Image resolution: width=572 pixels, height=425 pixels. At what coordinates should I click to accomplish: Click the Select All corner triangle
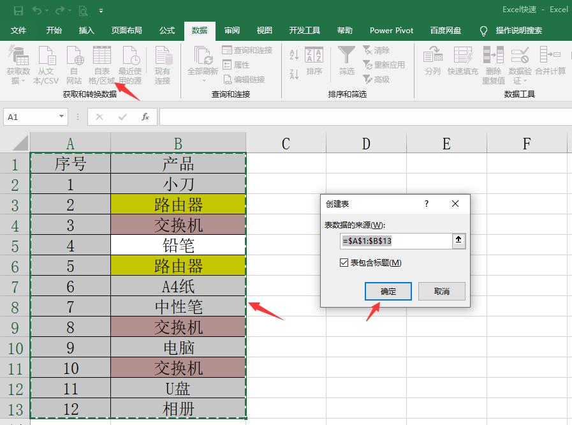click(x=20, y=143)
